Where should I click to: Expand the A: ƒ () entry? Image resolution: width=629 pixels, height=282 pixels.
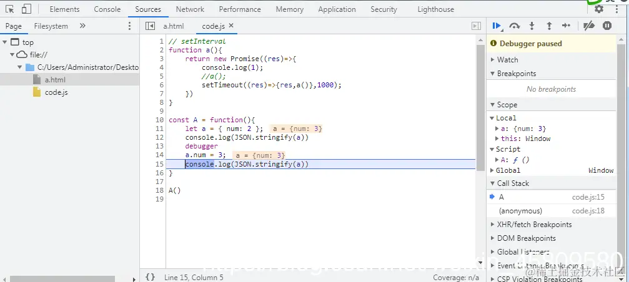[x=497, y=160]
